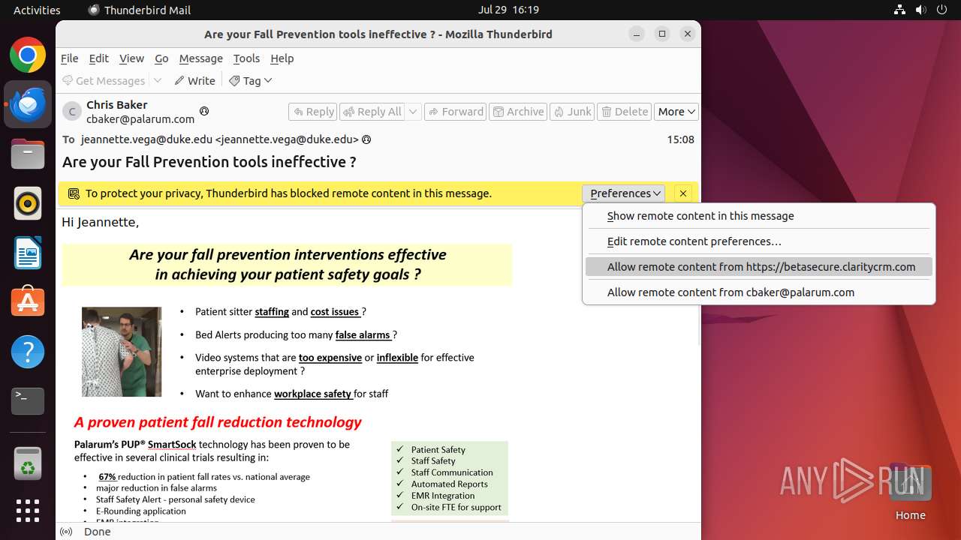Click the 'workplace safety' underlined text
Screen dimensions: 961x540
click(x=313, y=394)
